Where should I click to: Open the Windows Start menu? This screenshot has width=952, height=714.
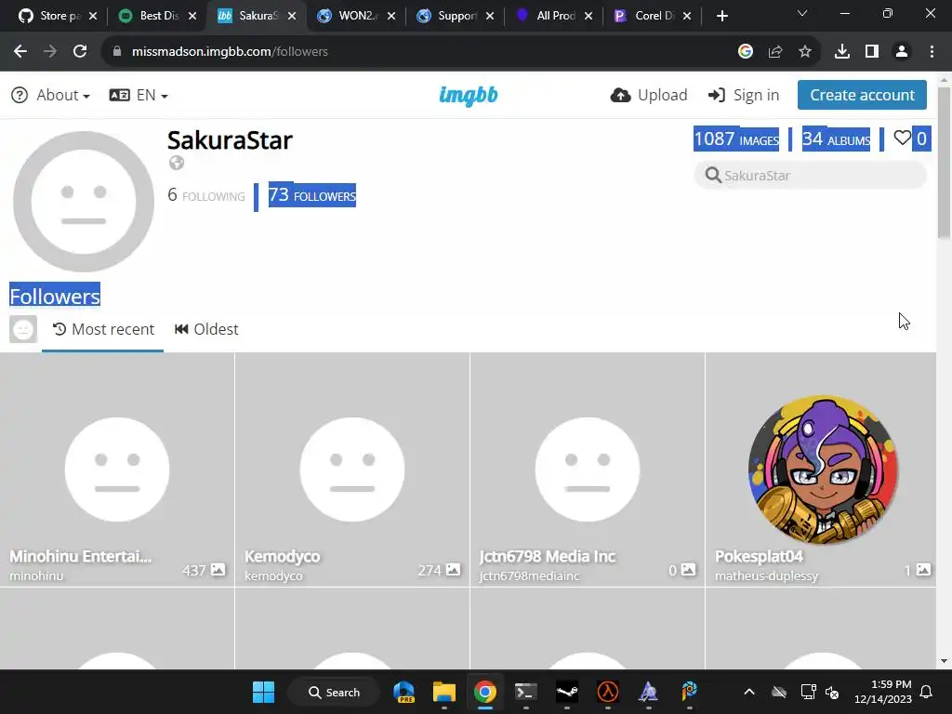pos(263,692)
